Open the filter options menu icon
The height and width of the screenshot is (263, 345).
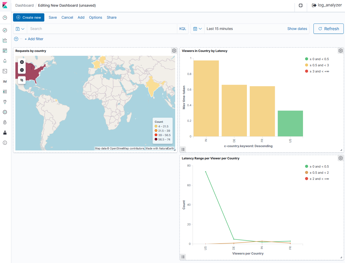point(16,39)
